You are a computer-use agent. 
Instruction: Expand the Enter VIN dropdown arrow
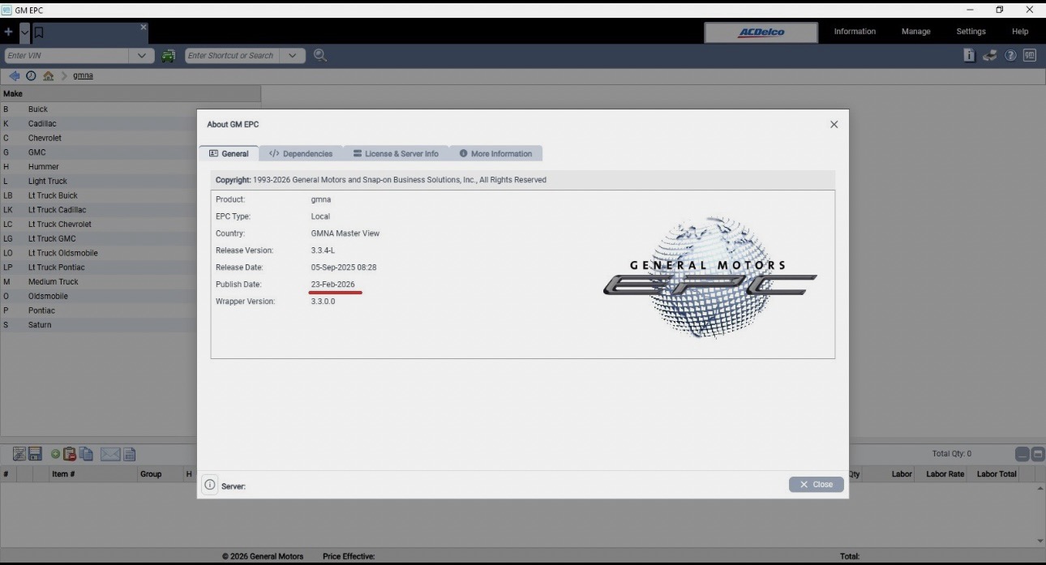pyautogui.click(x=142, y=56)
